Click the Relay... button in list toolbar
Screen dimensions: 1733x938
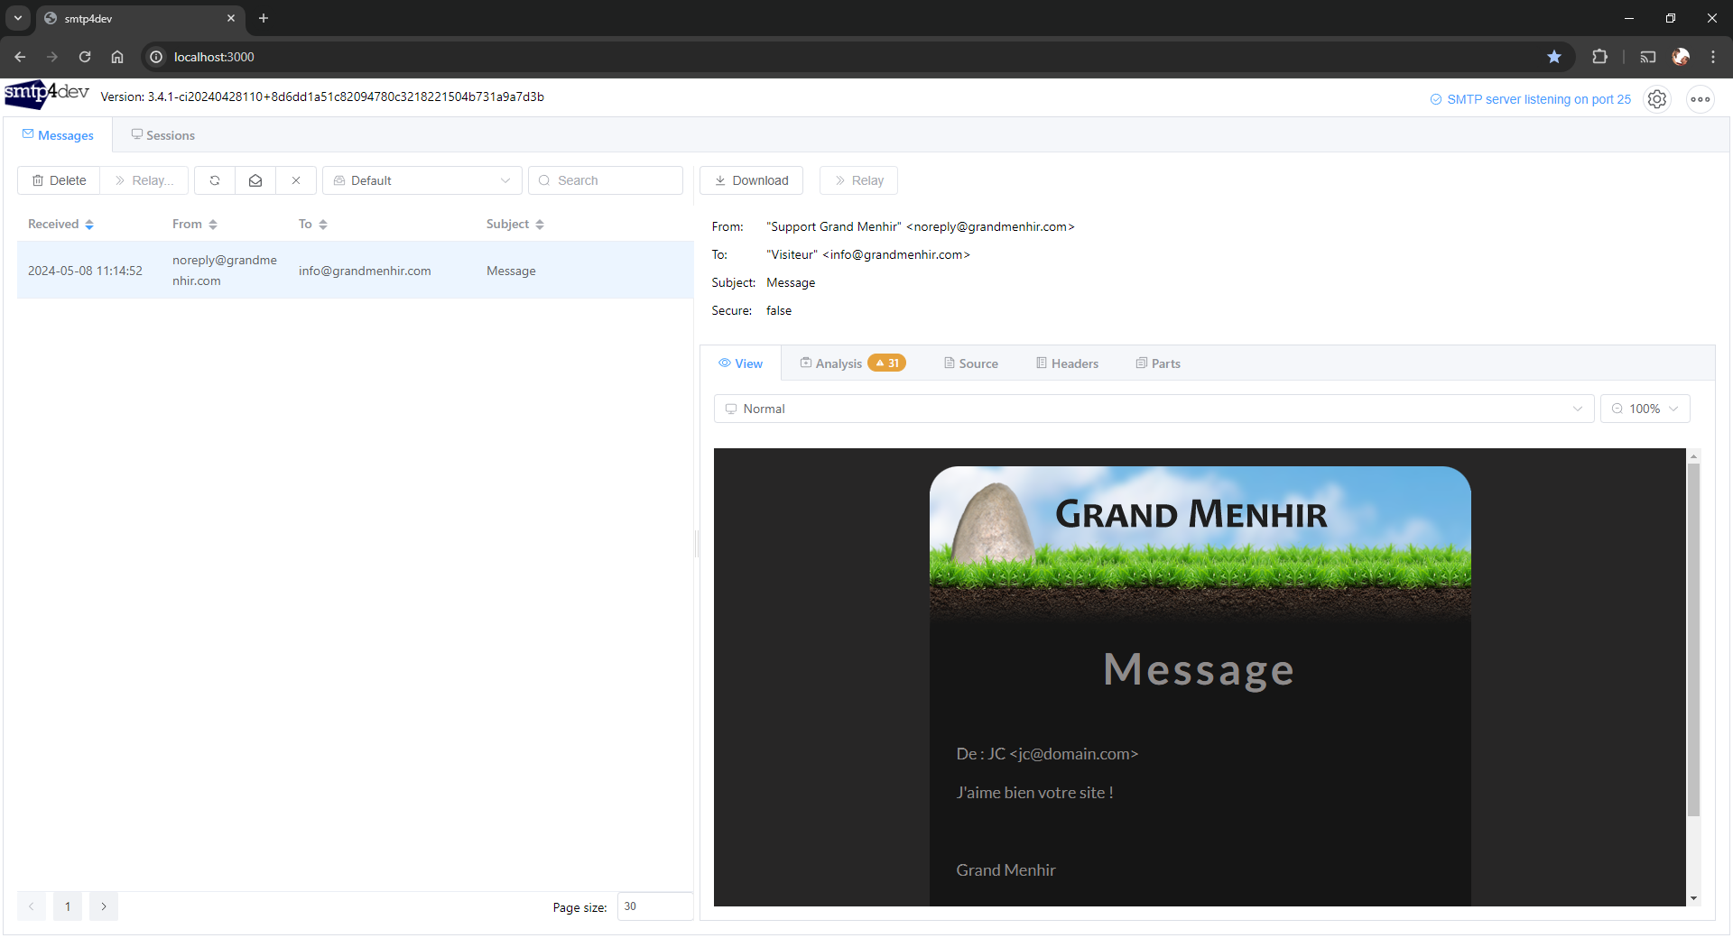point(144,180)
